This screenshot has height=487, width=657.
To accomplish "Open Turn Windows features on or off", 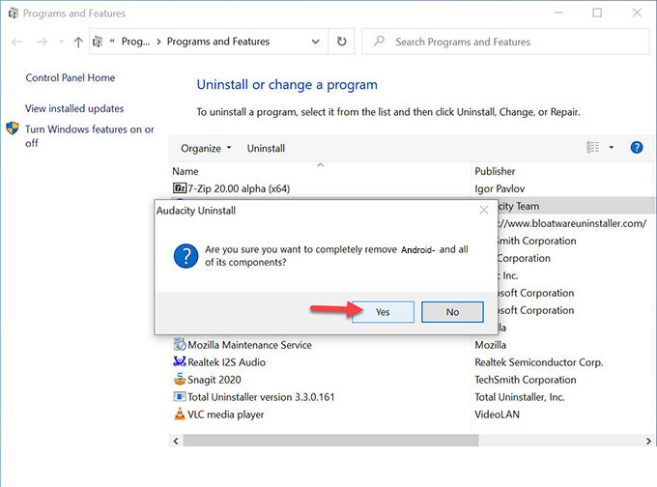I will [90, 136].
